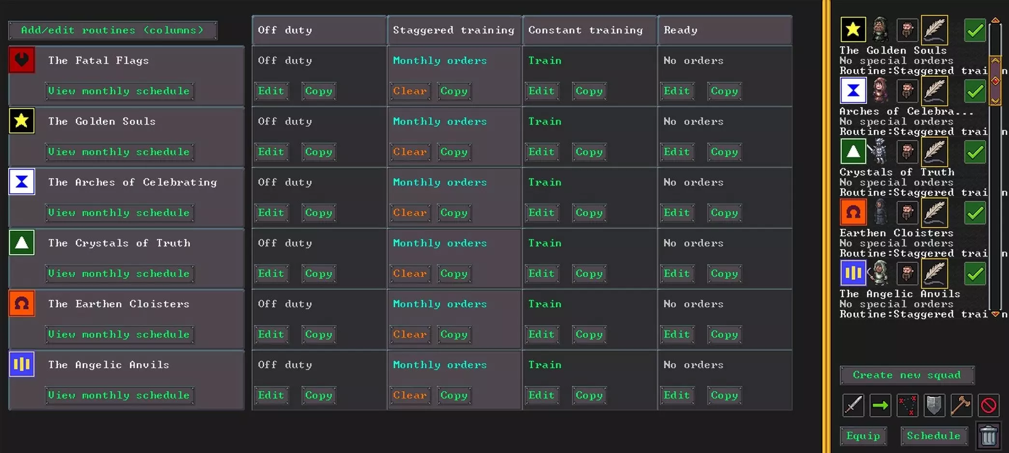The image size is (1009, 453).
Task: Select the patrol route icon with red X marks
Action: (907, 405)
